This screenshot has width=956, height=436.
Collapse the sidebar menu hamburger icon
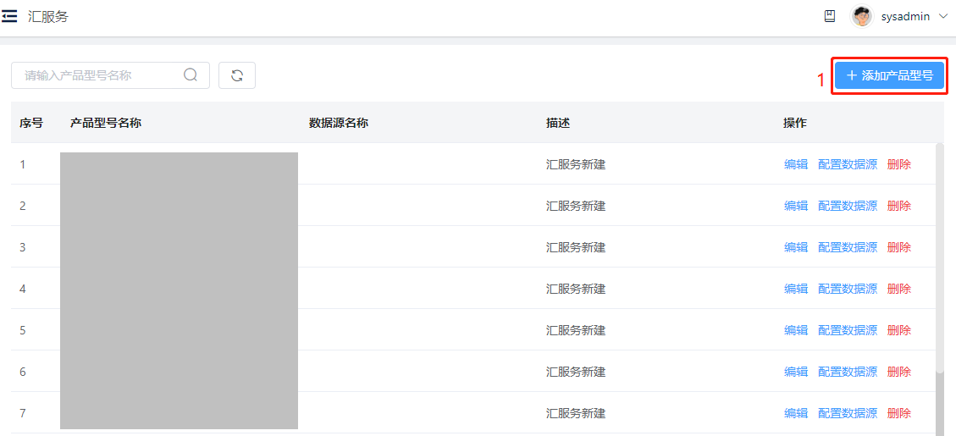click(9, 16)
